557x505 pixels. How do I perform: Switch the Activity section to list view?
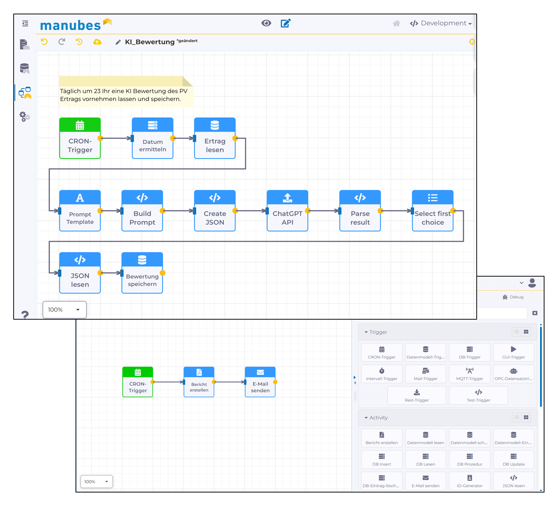516,417
